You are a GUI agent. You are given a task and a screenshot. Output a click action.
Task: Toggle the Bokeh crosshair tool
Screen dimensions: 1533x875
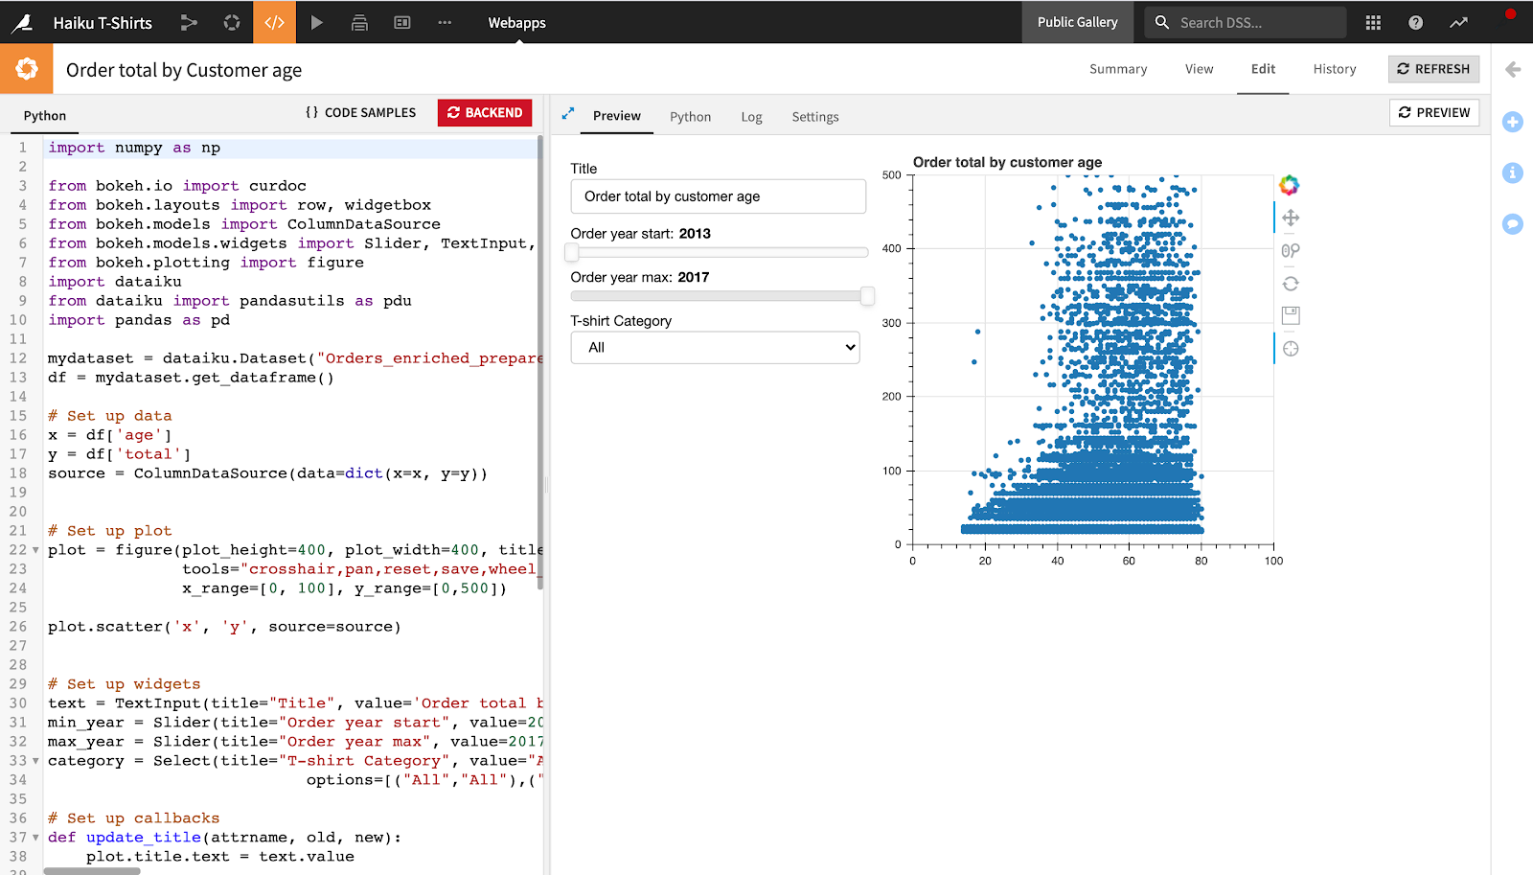coord(1291,349)
